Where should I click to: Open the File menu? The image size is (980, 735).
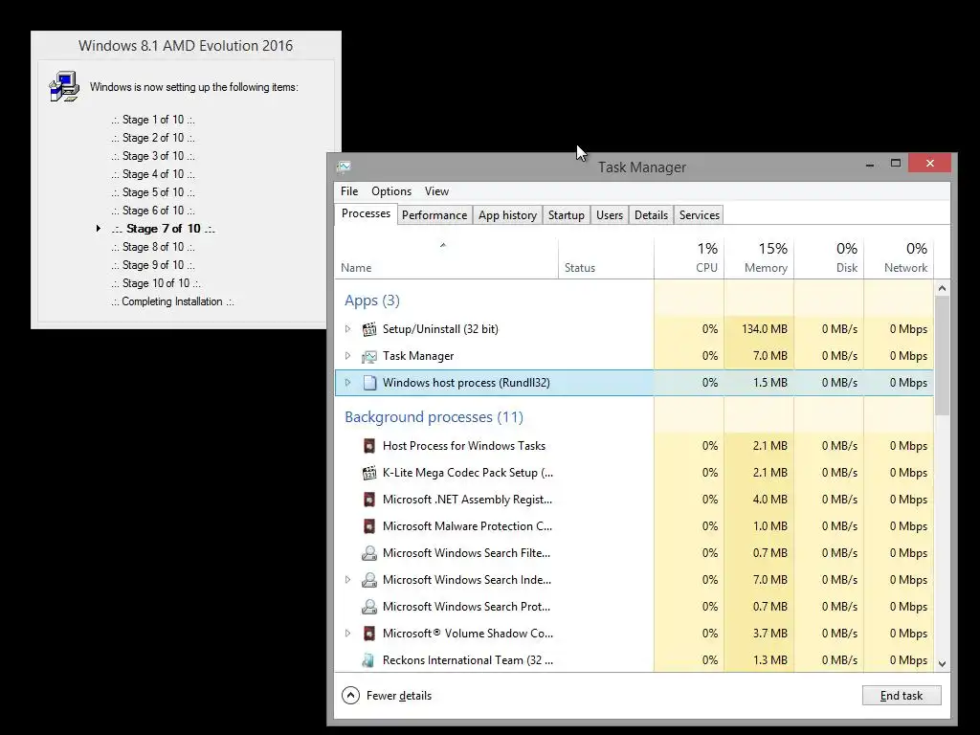point(349,191)
